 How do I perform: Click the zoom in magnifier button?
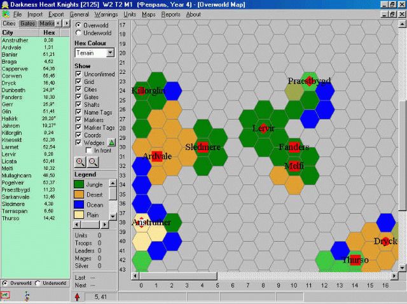(x=80, y=162)
